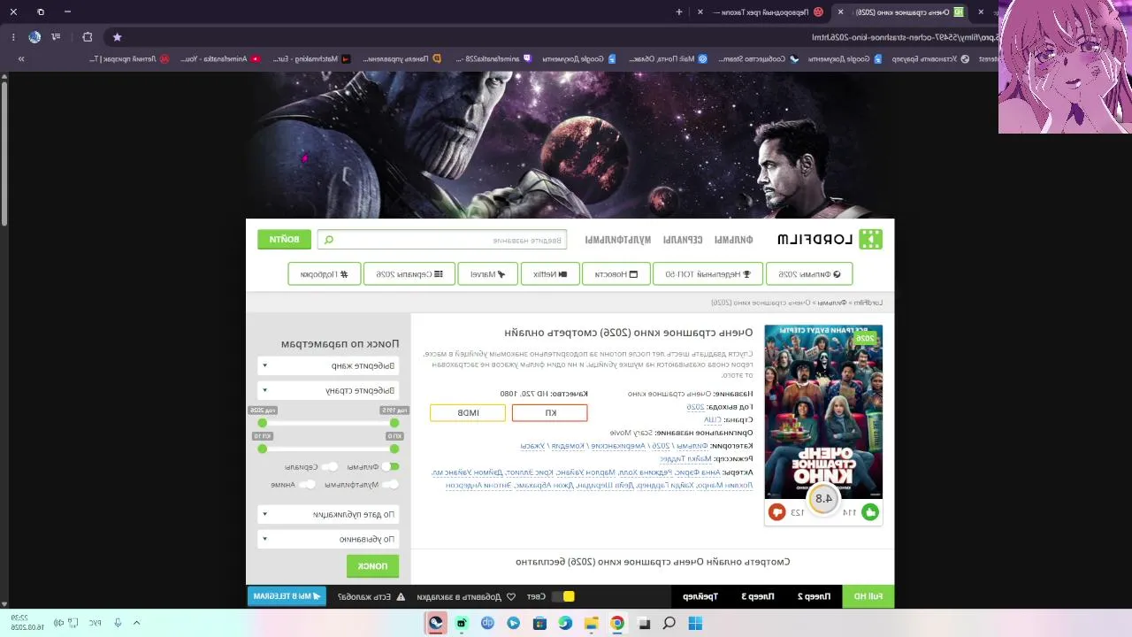Open the Мультфильмы top menu item
This screenshot has width=1132, height=637.
pyautogui.click(x=617, y=240)
